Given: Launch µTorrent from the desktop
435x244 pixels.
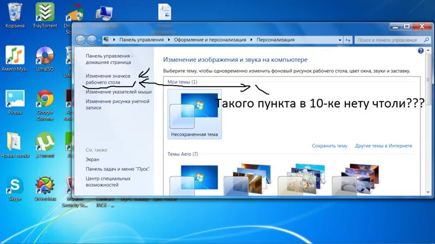Looking at the screenshot, I should (45, 145).
